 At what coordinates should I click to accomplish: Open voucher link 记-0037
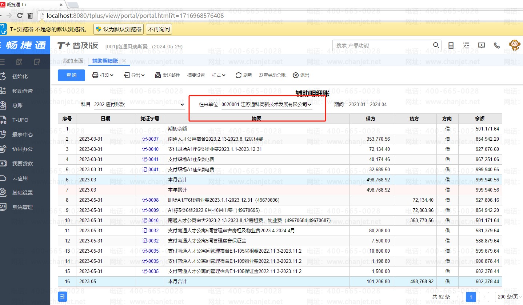click(x=150, y=139)
